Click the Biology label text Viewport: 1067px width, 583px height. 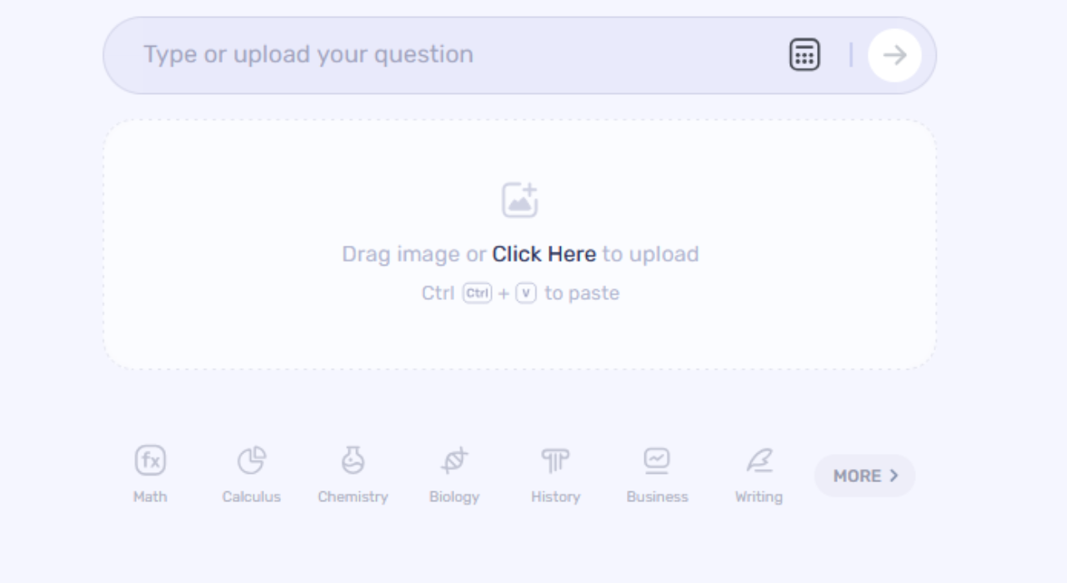[x=454, y=496]
